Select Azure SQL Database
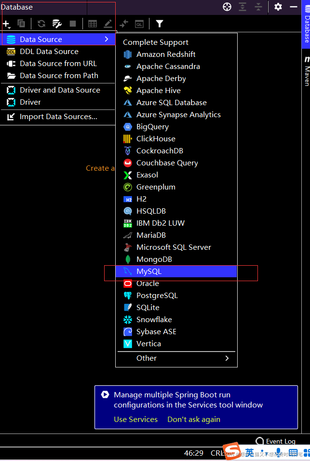 click(x=176, y=103)
